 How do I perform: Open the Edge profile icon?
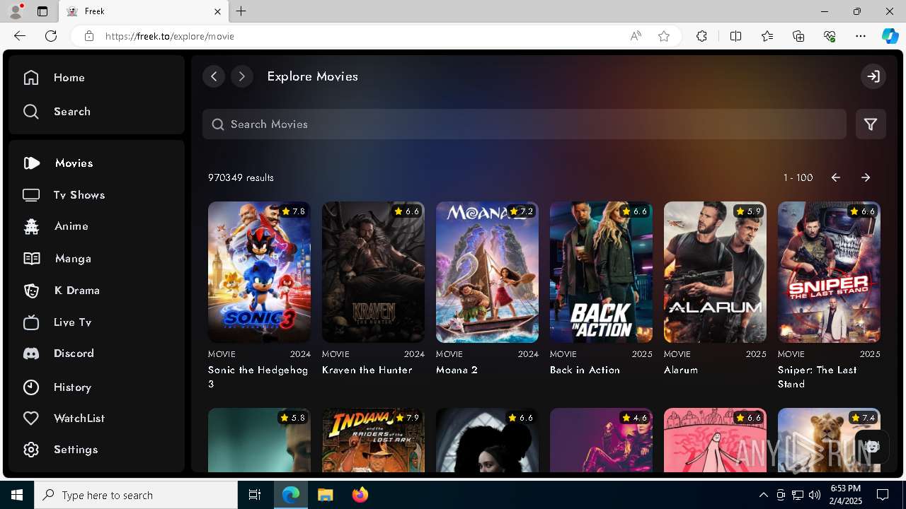coord(16,11)
